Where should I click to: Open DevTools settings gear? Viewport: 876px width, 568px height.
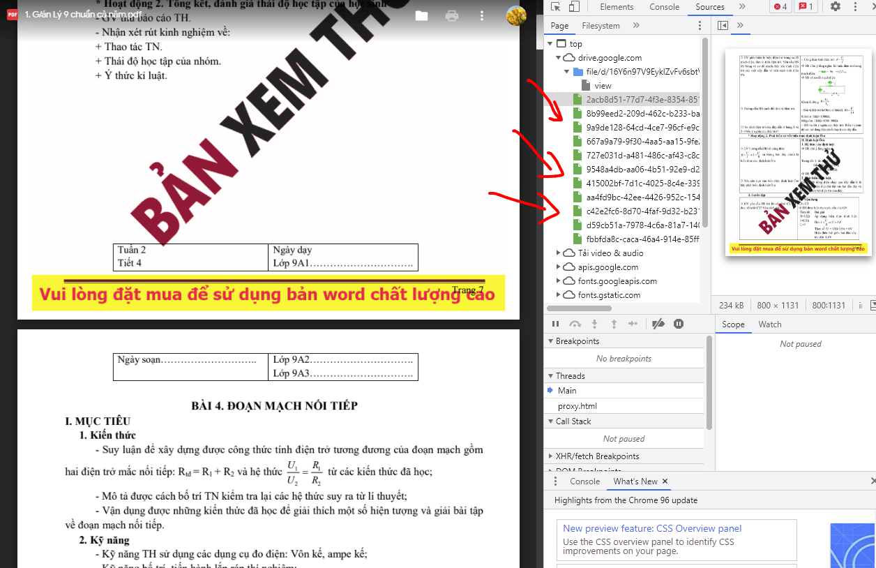(x=836, y=7)
